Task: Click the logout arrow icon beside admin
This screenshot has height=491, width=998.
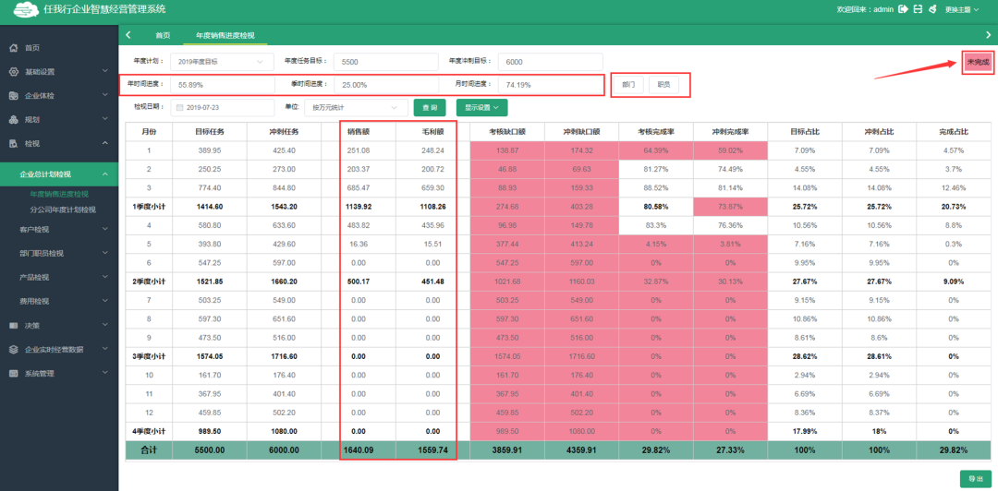Action: [x=903, y=9]
